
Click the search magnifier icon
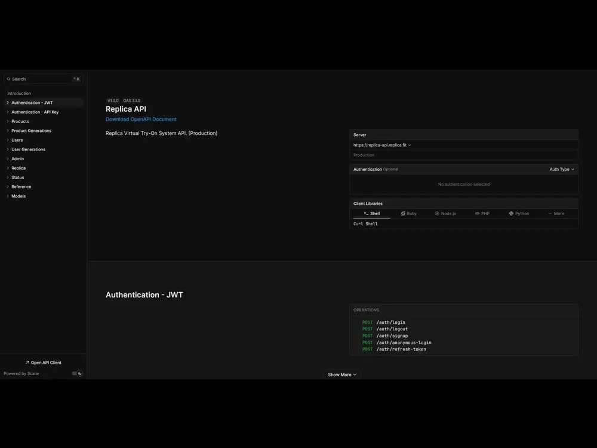(x=8, y=79)
